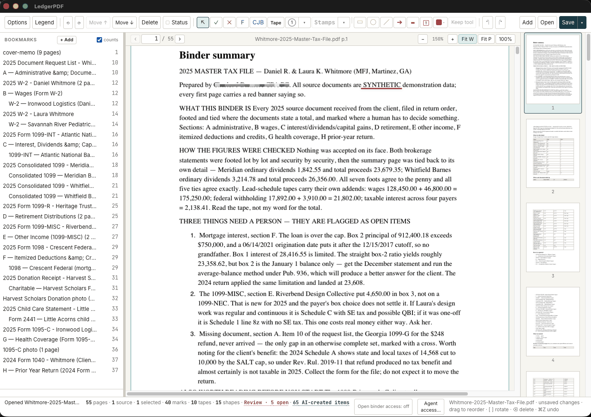The image size is (591, 417).
Task: Select the text box tool
Action: point(426,22)
